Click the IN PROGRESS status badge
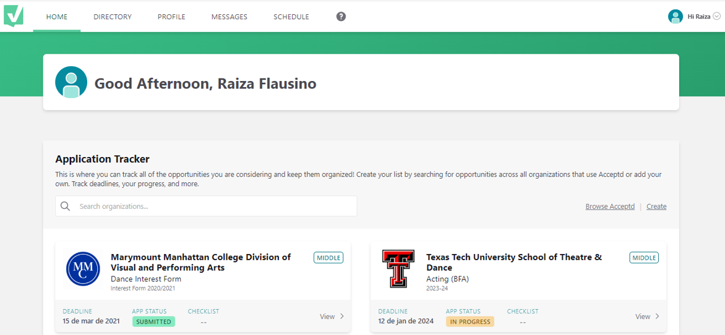The height and width of the screenshot is (335, 725). pyautogui.click(x=470, y=322)
